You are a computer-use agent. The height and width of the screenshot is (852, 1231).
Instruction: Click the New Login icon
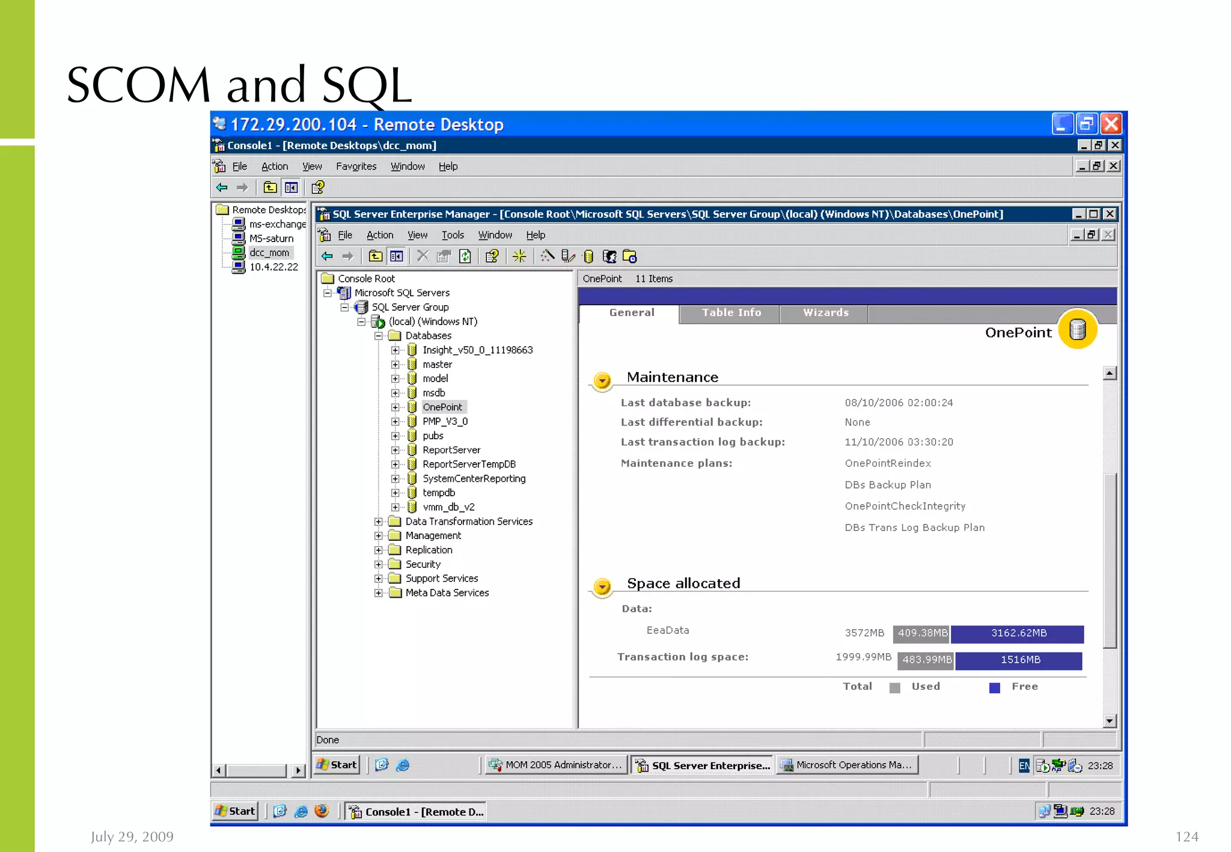point(609,257)
